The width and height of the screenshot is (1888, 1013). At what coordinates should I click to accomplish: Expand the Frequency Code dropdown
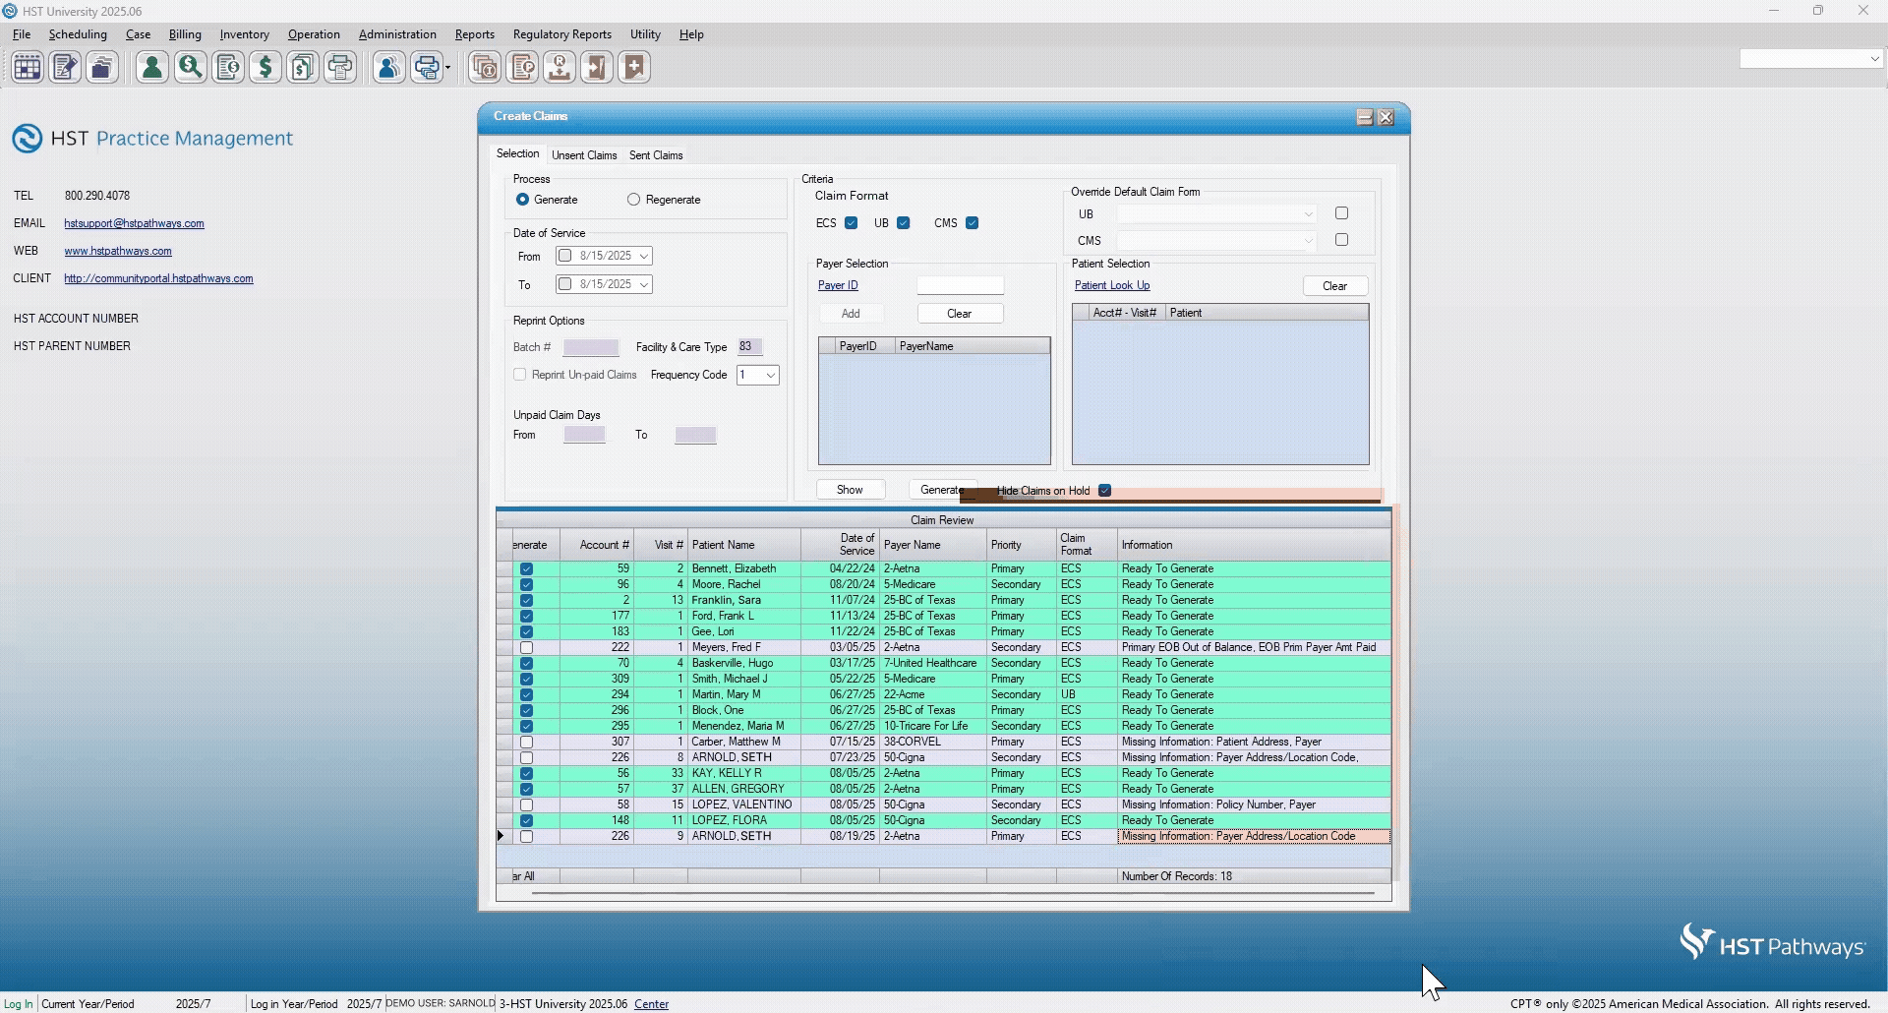pyautogui.click(x=771, y=375)
